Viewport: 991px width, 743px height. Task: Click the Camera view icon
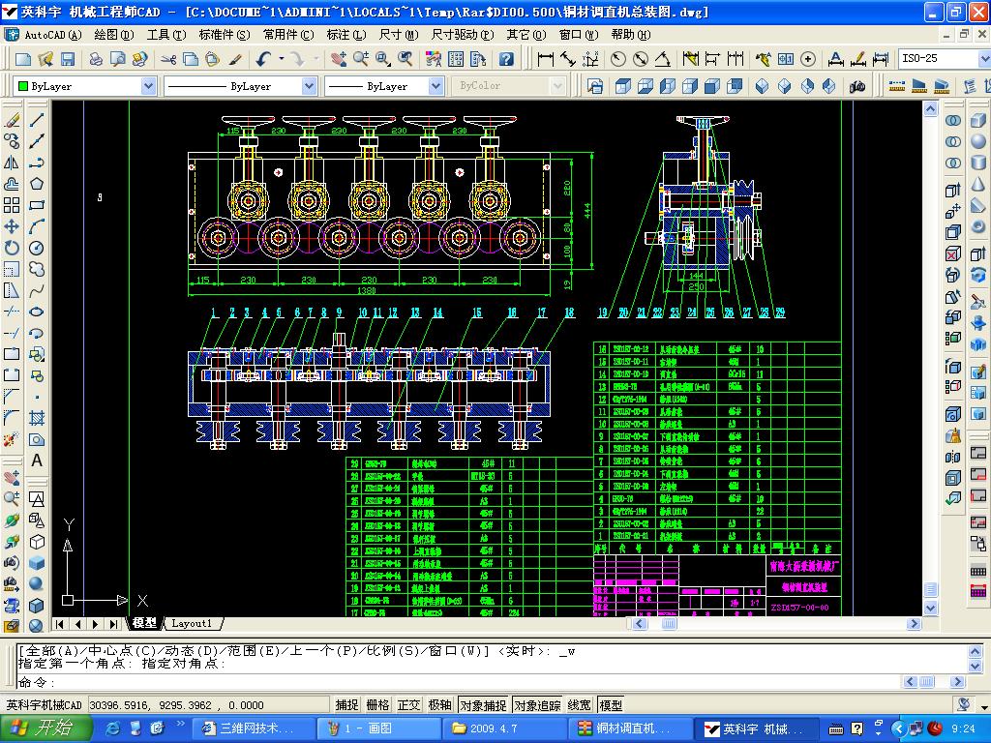tap(857, 86)
